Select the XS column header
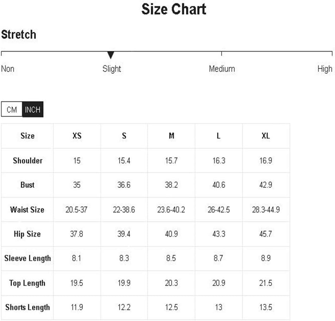Viewport: 335px width, 321px height. click(77, 136)
